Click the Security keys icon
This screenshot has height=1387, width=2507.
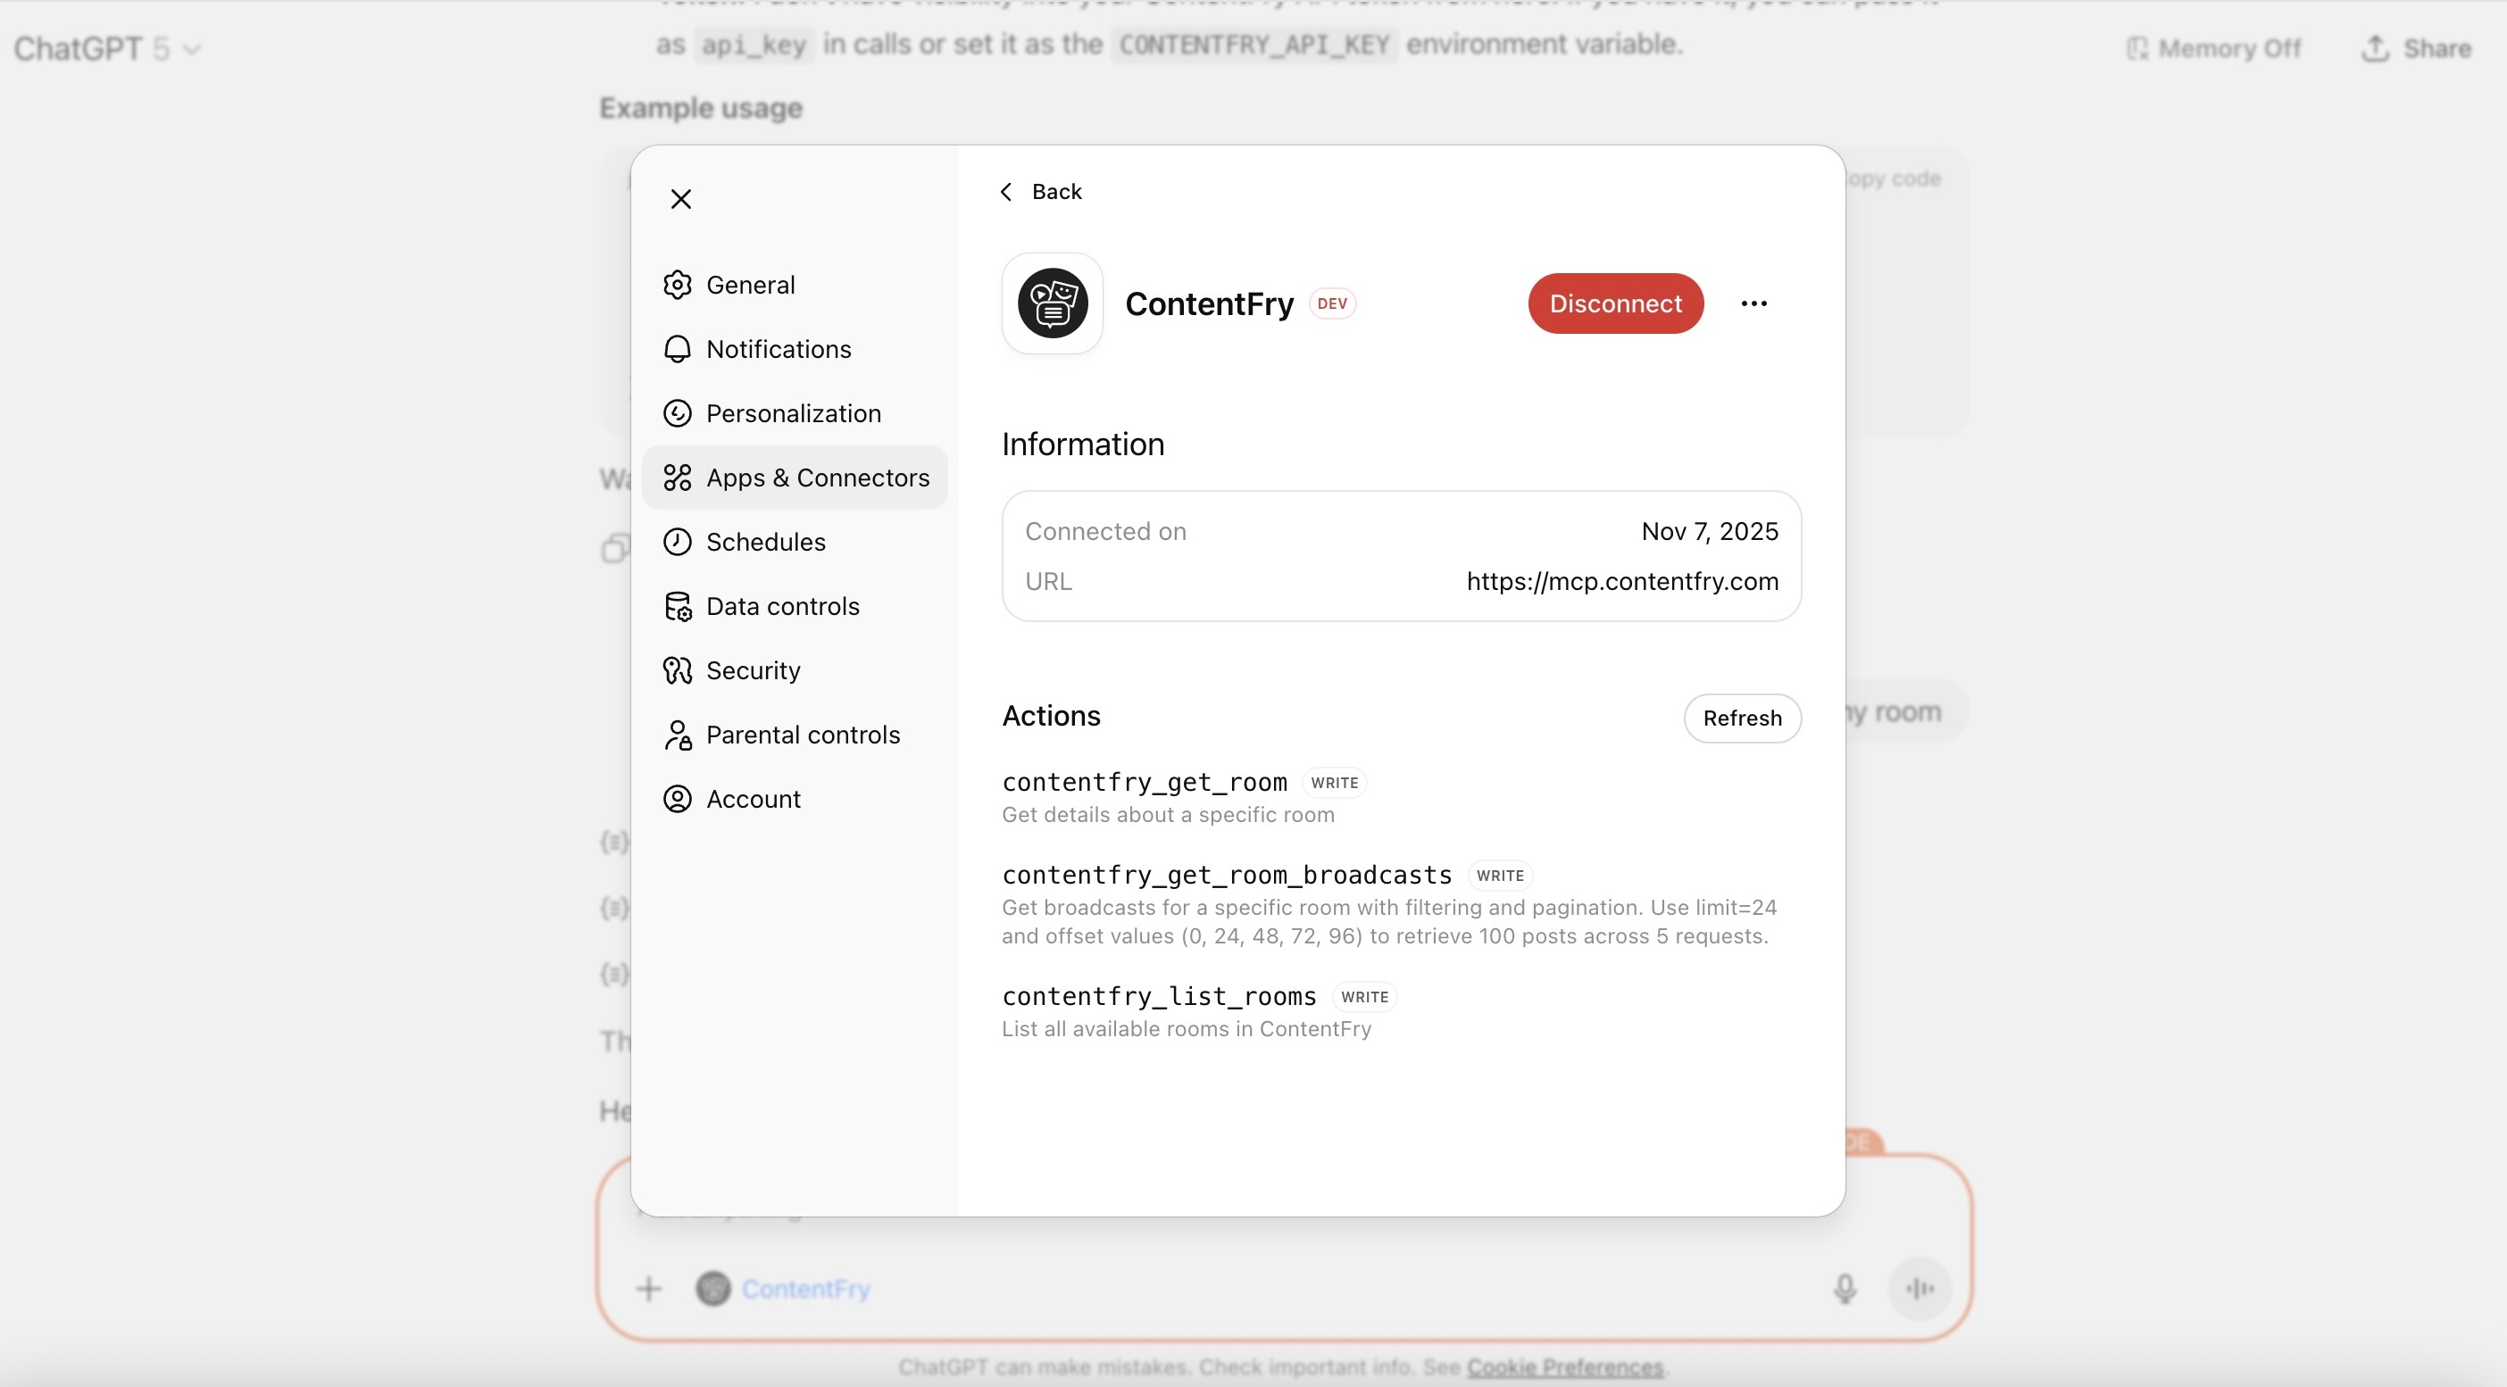point(678,670)
